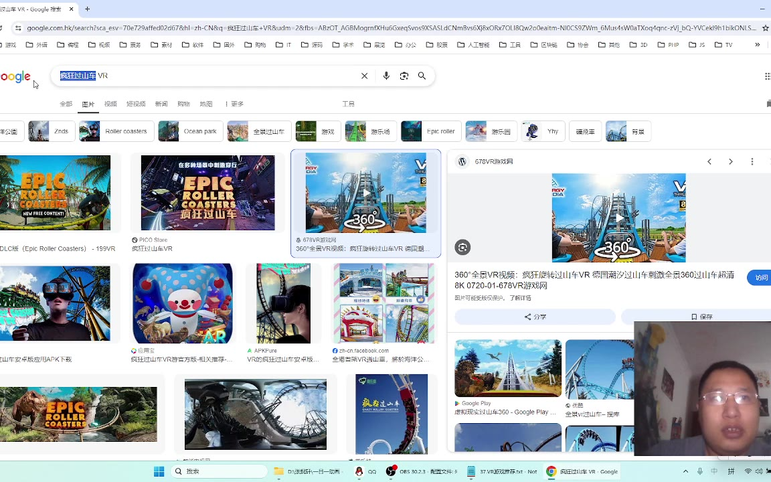Show hidden system tray icons chevron
The width and height of the screenshot is (771, 482).
(x=685, y=471)
